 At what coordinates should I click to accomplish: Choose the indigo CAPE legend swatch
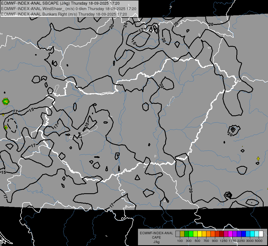click(x=239, y=234)
